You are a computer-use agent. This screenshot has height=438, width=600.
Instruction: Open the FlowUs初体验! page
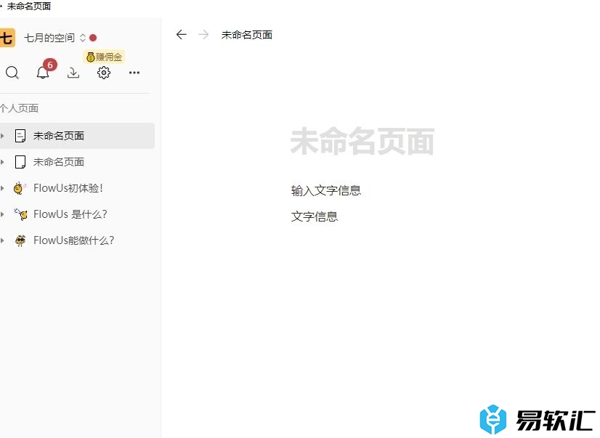[x=76, y=188]
